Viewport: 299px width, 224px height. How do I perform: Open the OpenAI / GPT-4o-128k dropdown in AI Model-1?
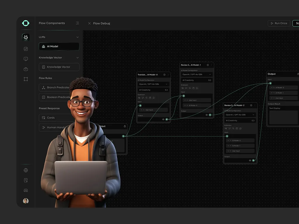point(197,74)
